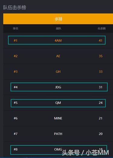Click rank #3 label

point(16,72)
